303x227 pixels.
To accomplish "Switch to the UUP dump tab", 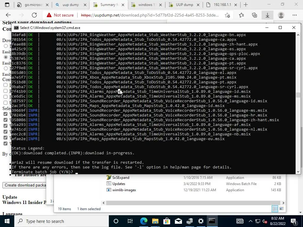I will tap(184, 5).
